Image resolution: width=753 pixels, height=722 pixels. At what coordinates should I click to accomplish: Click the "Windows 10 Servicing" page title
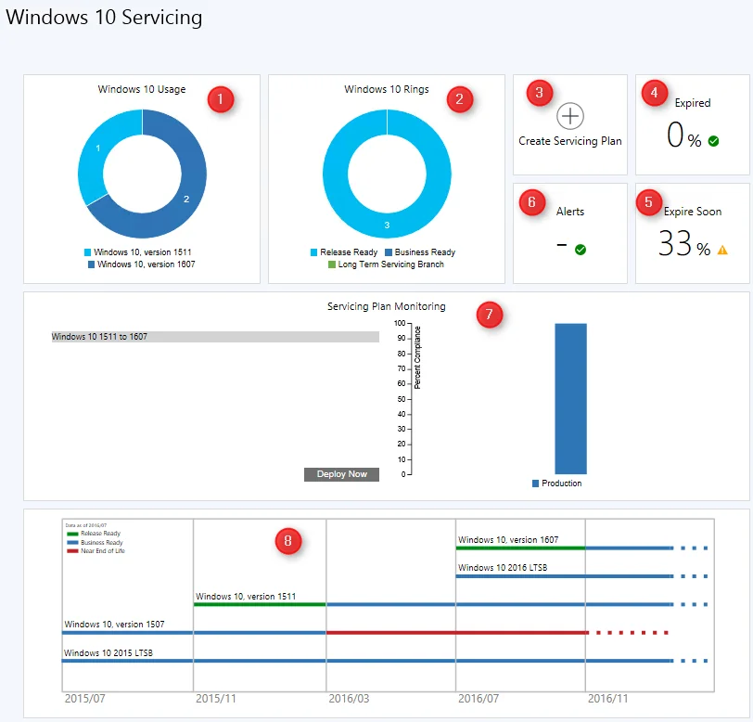(104, 18)
